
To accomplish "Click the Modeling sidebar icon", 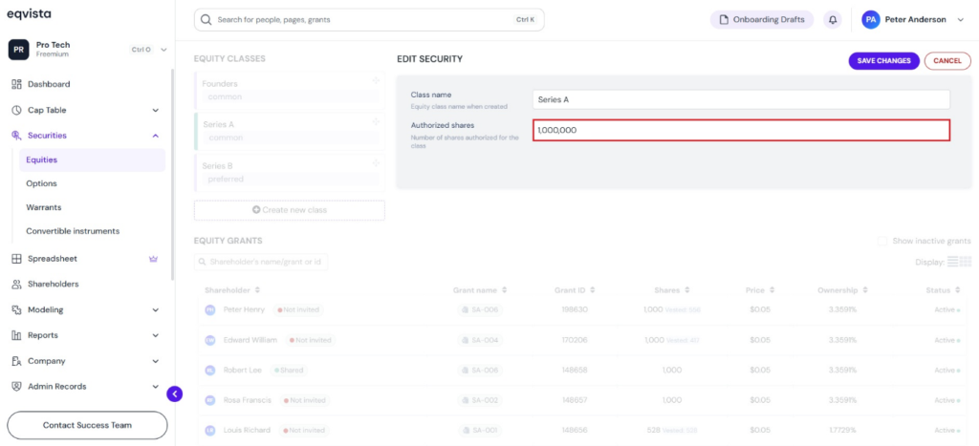I will point(17,309).
